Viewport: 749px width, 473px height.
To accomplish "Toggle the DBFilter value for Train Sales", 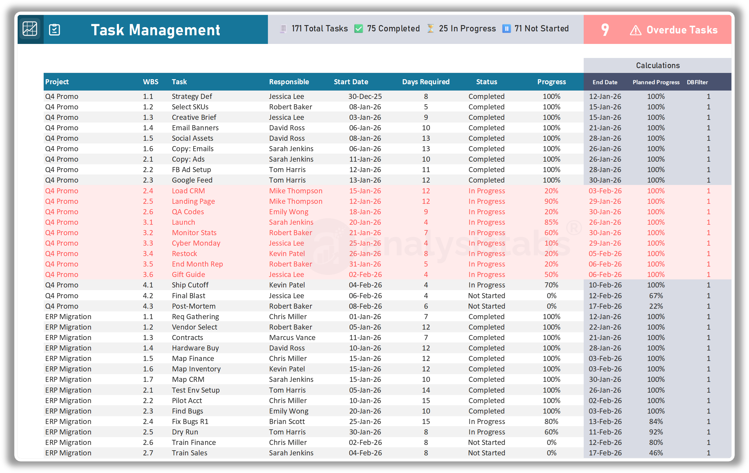I will click(x=709, y=453).
